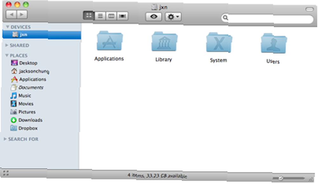Open the Action gear dropdown menu

pyautogui.click(x=173, y=17)
